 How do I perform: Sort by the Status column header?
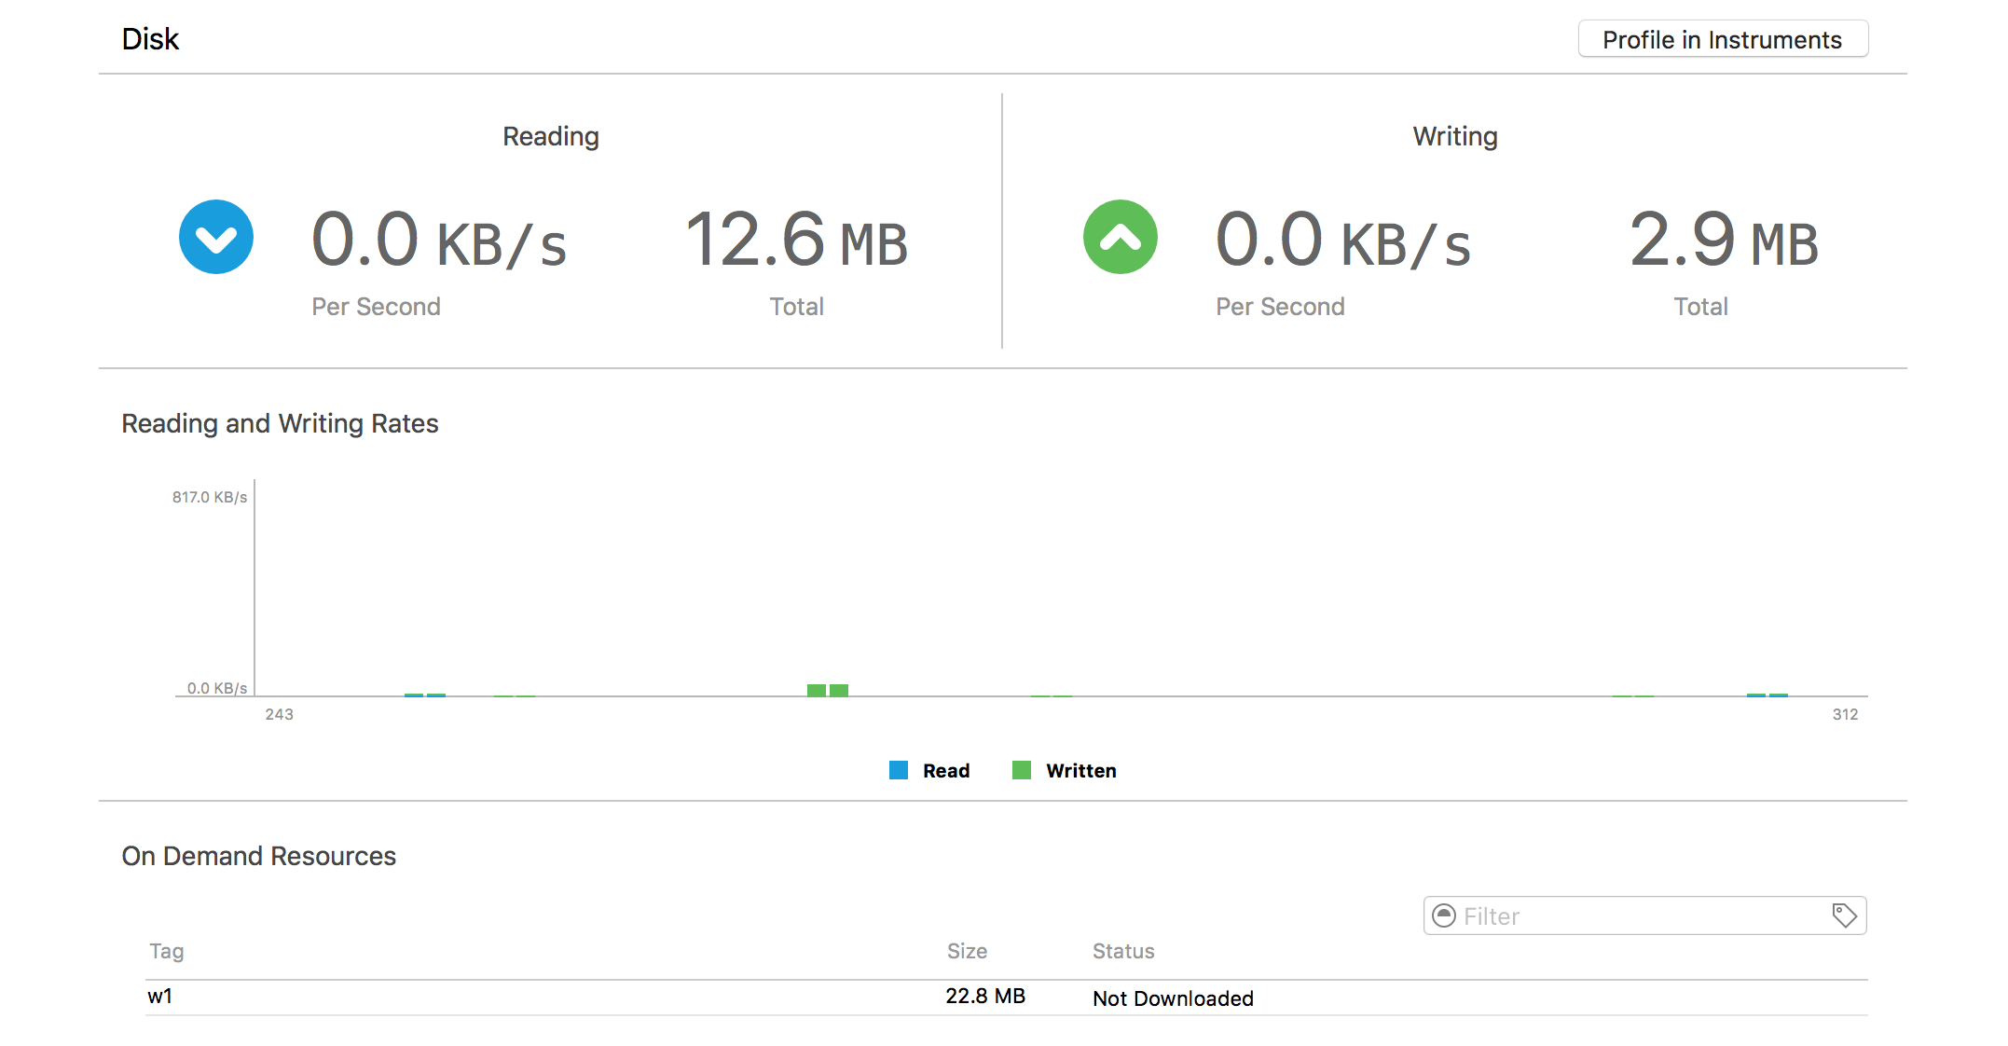(x=1123, y=951)
